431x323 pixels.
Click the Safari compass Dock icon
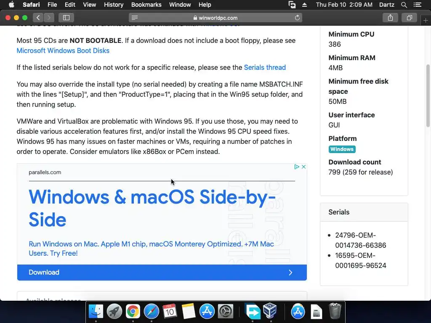point(151,311)
